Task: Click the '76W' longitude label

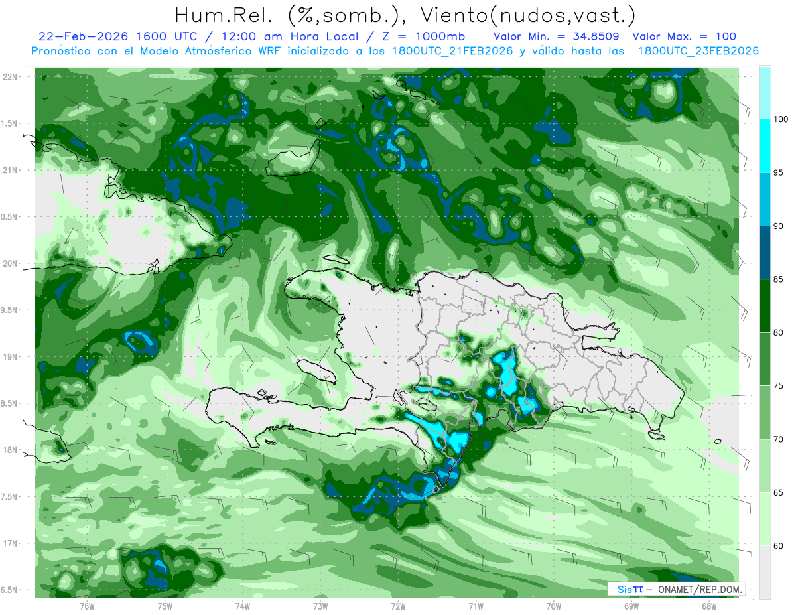Action: click(87, 606)
